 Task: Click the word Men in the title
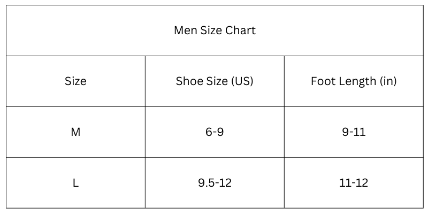185,30
